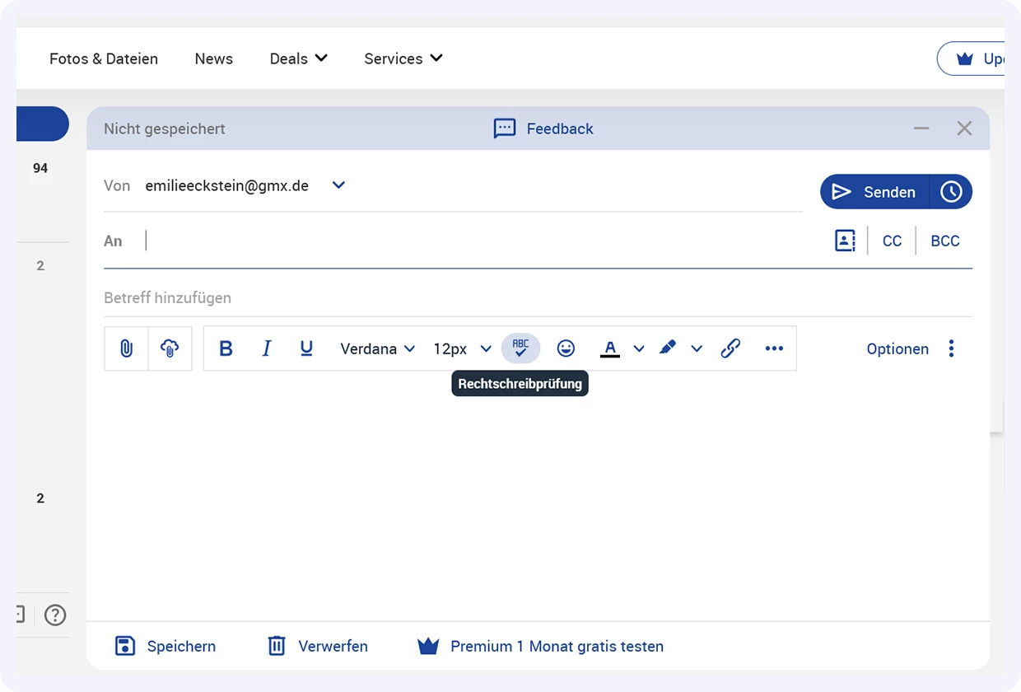Open the Verdana font family dropdown
The height and width of the screenshot is (692, 1021).
pyautogui.click(x=377, y=348)
